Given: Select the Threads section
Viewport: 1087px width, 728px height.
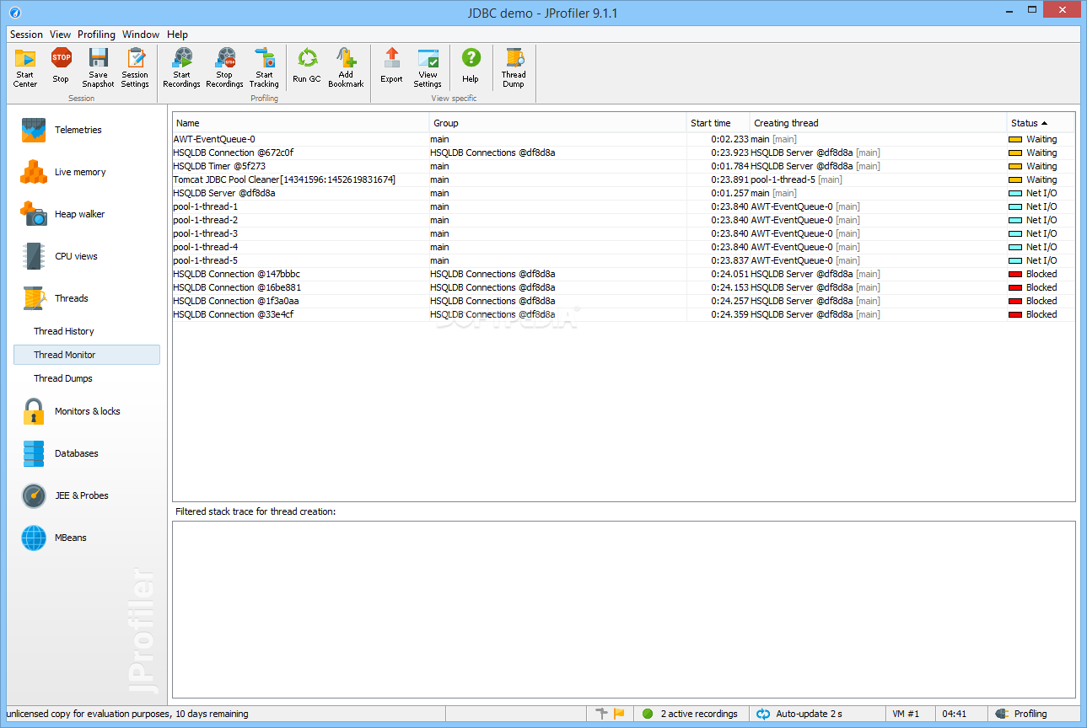Looking at the screenshot, I should tap(55, 298).
